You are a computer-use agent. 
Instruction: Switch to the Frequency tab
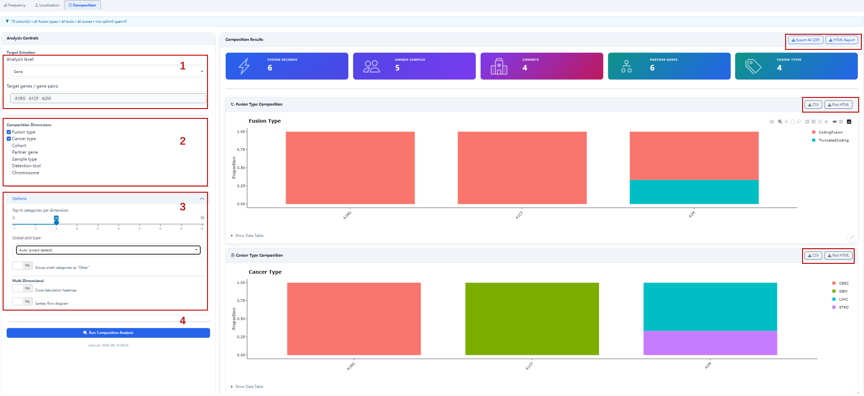[15, 5]
